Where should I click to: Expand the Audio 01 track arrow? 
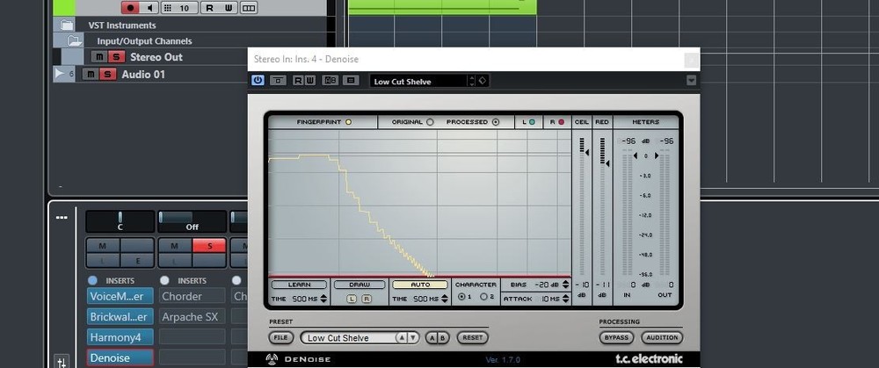coord(59,74)
